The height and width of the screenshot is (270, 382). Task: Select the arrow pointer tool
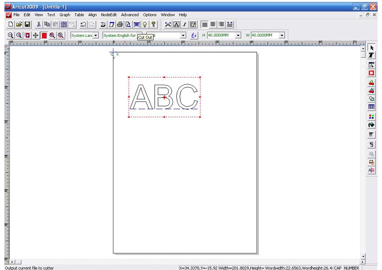coord(371,48)
